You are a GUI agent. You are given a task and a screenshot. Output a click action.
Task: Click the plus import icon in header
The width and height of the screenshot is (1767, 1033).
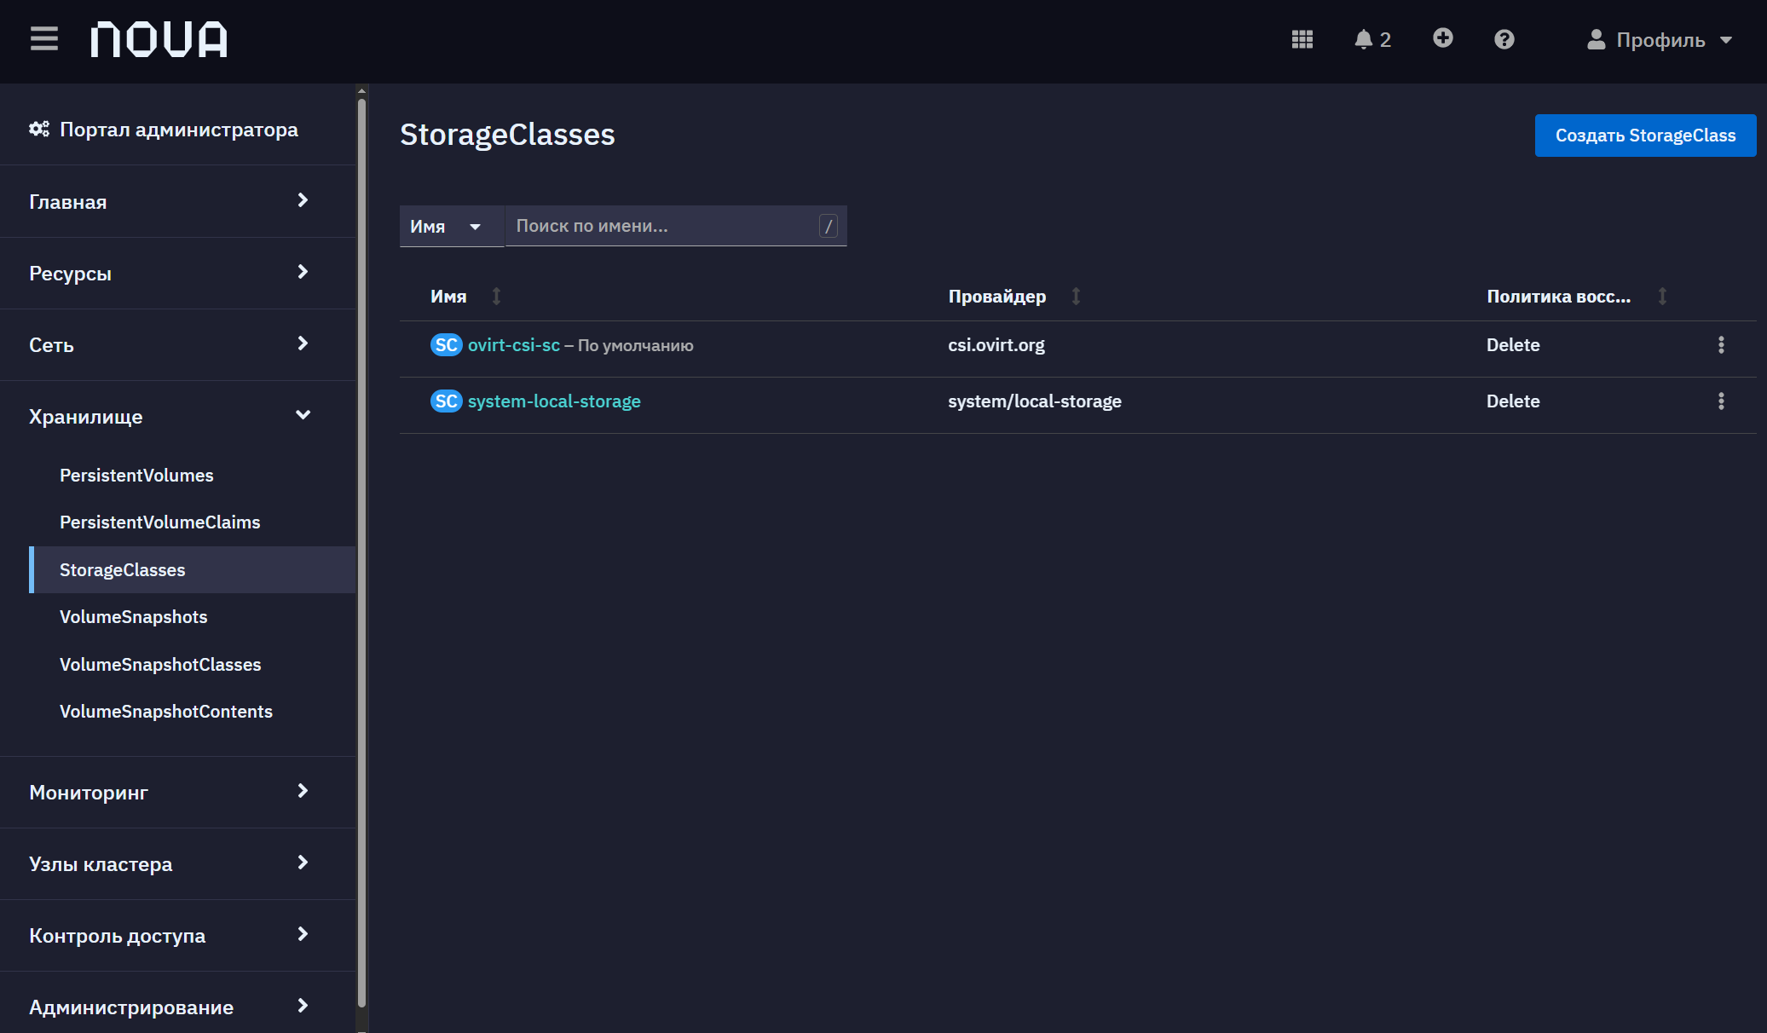tap(1442, 38)
